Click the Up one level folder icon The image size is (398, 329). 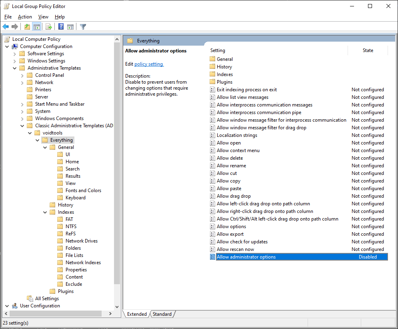(x=27, y=26)
